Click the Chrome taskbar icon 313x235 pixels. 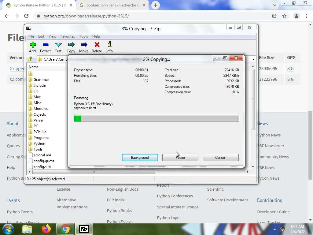pos(65,229)
